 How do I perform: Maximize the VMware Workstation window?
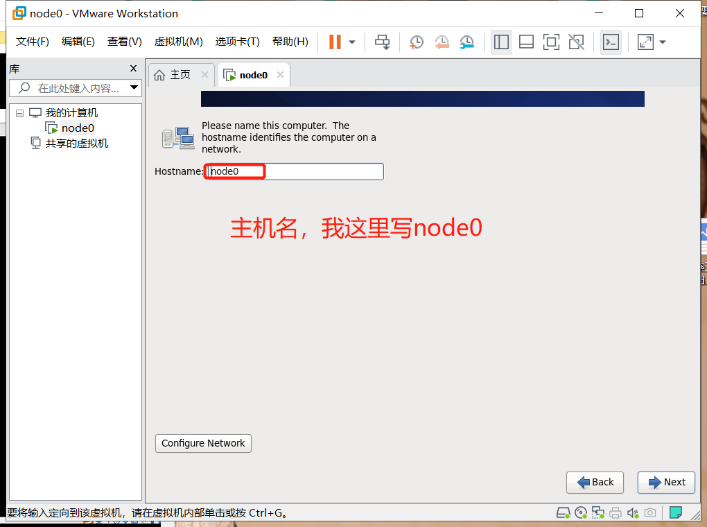pos(639,13)
